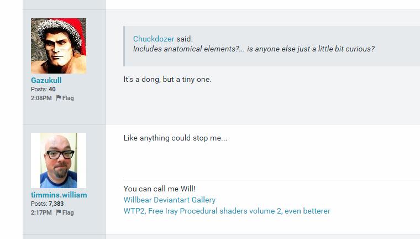The image size is (420, 239).
Task: Follow the WTP2 Free Iray Procedural shaders link
Action: tap(227, 211)
